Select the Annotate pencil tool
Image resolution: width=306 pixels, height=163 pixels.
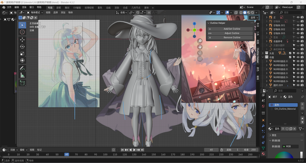[22, 68]
